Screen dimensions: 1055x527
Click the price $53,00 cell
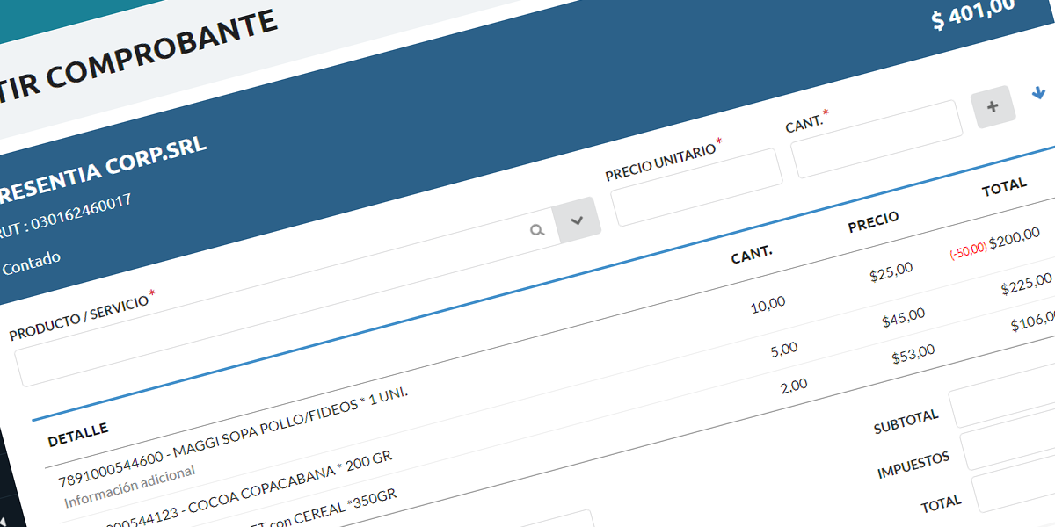[x=913, y=354]
